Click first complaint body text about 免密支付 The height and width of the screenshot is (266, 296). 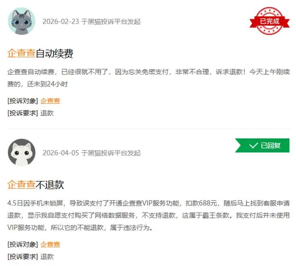click(148, 78)
